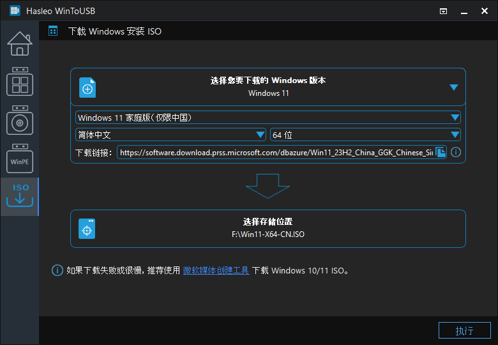Click the Windows version file-plus icon
The height and width of the screenshot is (345, 498).
[x=87, y=88]
